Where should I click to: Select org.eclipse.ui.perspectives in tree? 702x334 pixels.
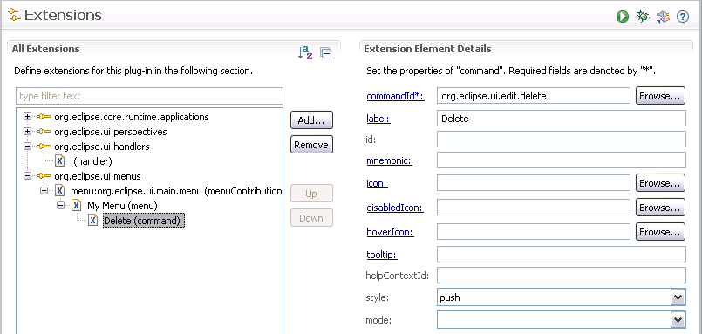point(111,132)
